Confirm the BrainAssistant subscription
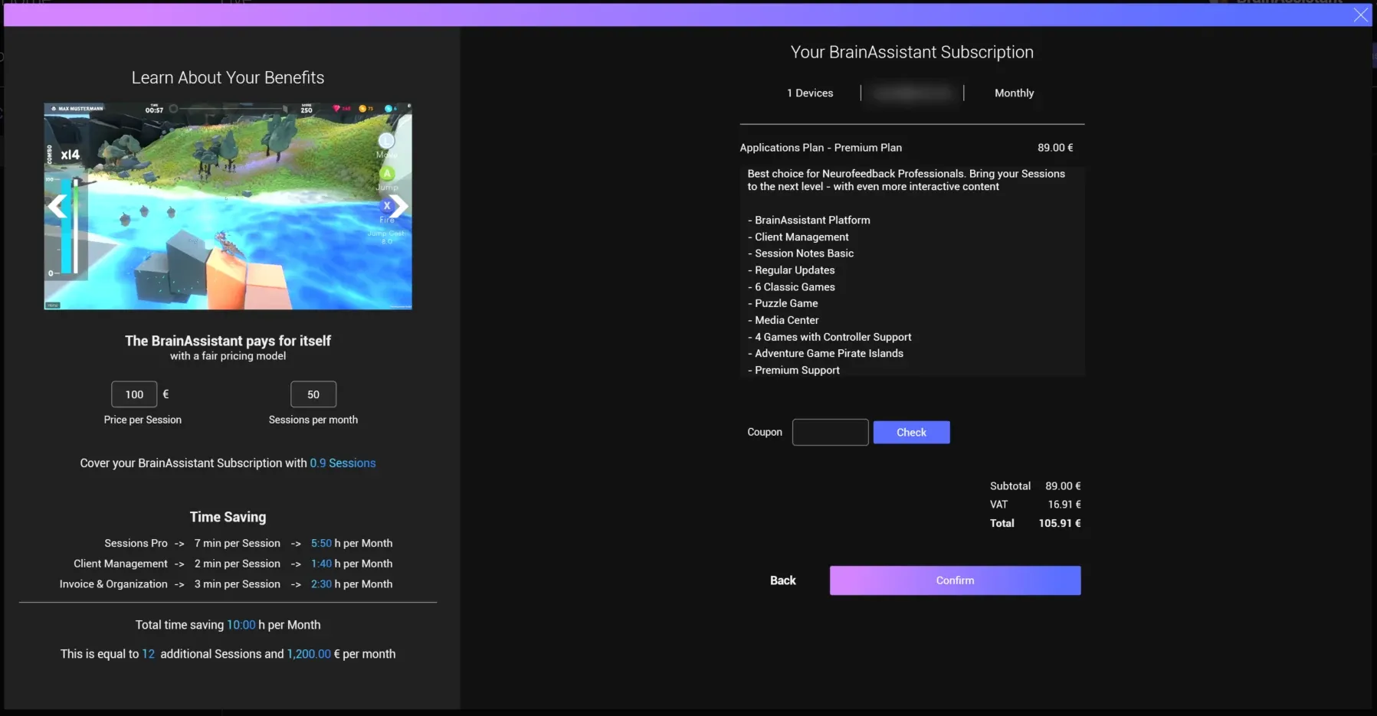The height and width of the screenshot is (716, 1377). 955,580
